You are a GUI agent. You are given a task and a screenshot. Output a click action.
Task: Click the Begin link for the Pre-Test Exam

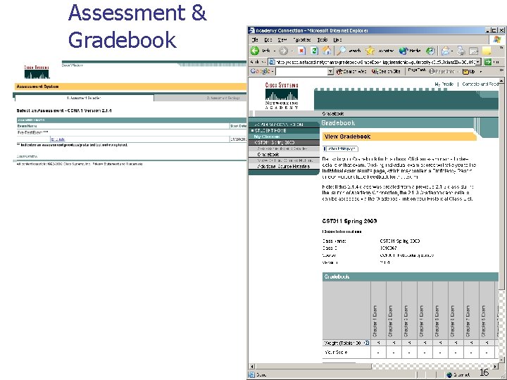click(x=58, y=139)
